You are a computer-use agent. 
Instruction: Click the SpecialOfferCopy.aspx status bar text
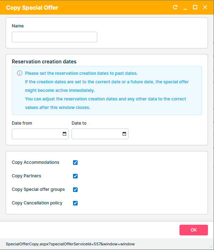tap(70, 244)
